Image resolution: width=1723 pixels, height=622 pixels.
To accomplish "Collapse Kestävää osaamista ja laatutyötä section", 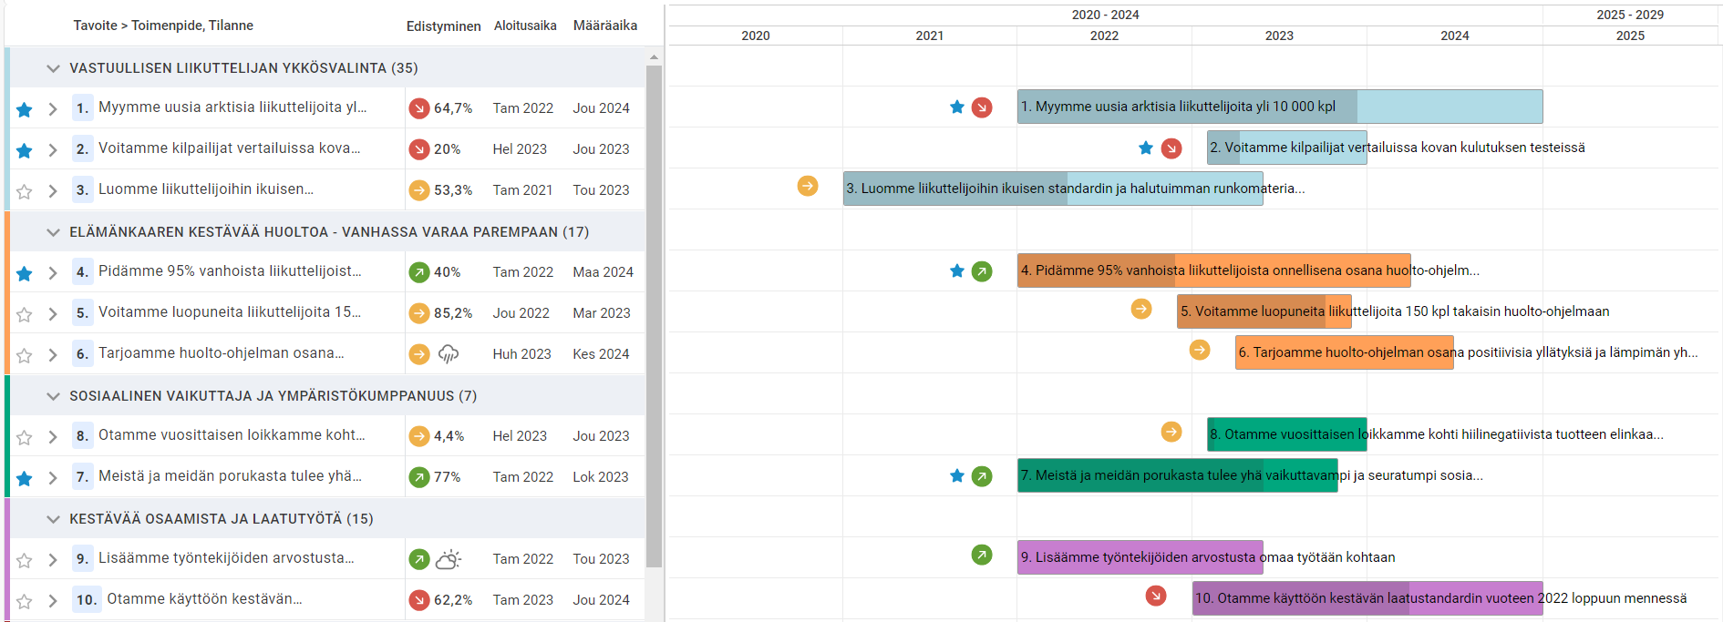I will tap(53, 519).
